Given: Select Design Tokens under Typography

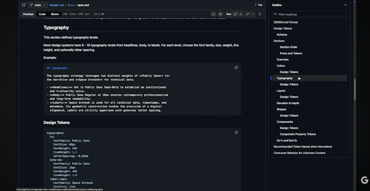Looking at the screenshot, I should click(289, 84).
